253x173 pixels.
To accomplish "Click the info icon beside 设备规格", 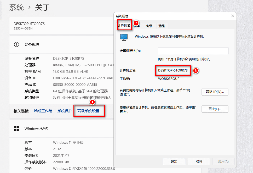I will 16,44.
